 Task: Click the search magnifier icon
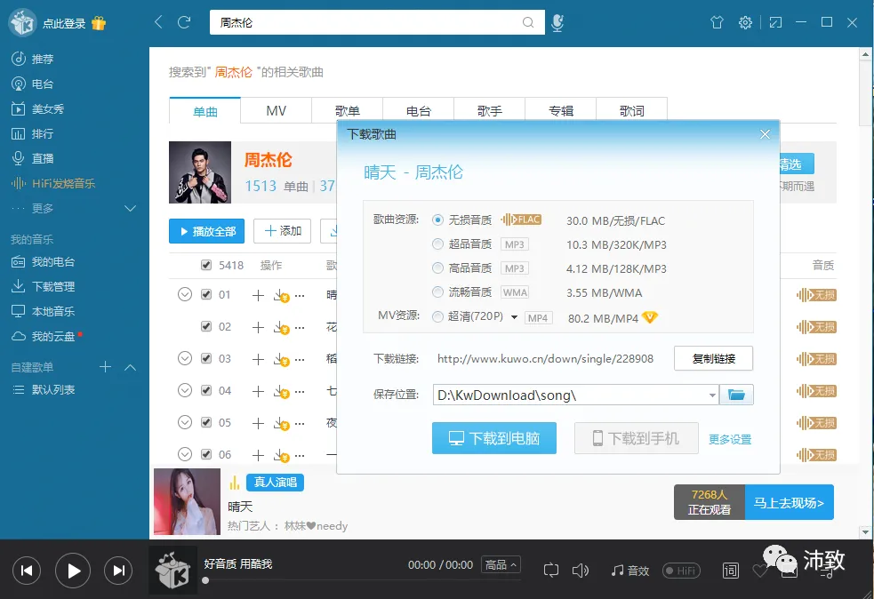click(x=528, y=22)
